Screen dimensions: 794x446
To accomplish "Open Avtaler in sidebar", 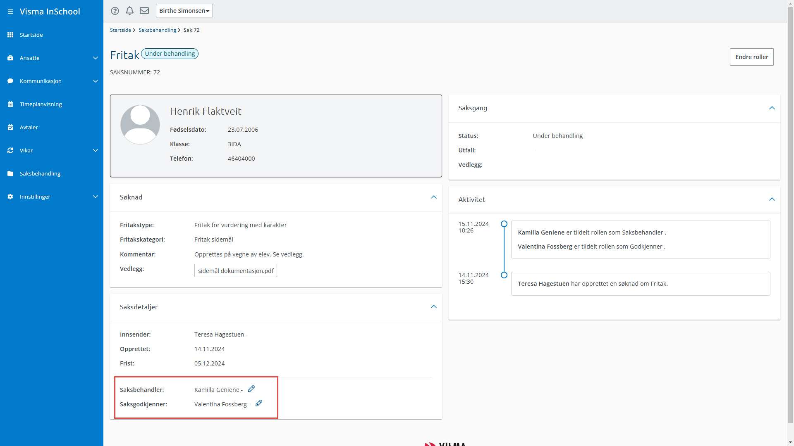I will [29, 127].
